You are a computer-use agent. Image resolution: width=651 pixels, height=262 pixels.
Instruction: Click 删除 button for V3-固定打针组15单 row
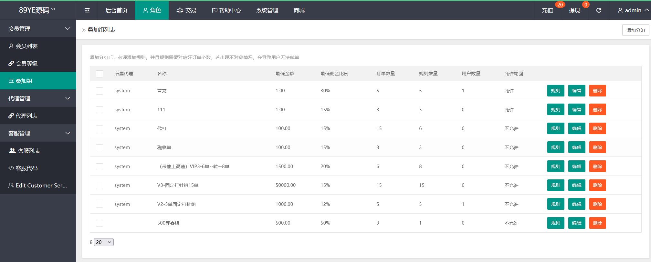tap(598, 185)
